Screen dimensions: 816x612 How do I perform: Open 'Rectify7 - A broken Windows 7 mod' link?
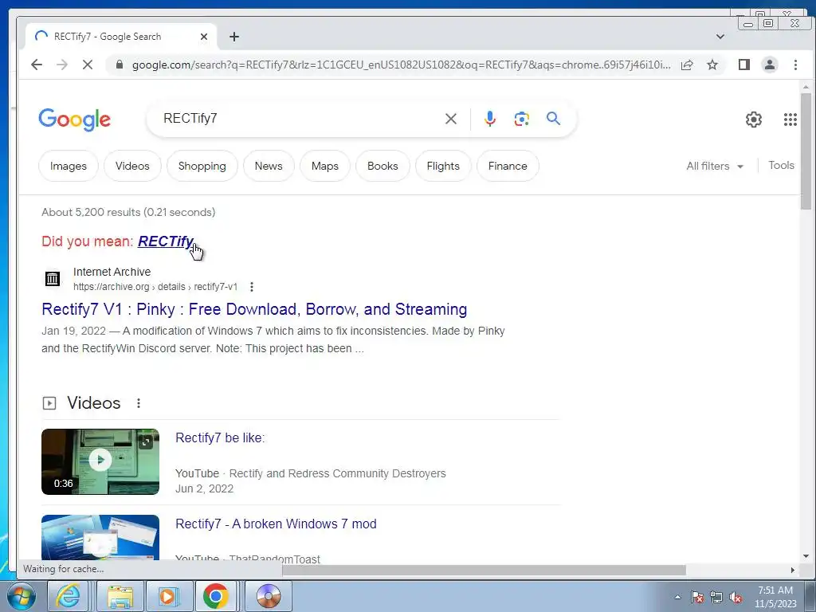(x=276, y=524)
